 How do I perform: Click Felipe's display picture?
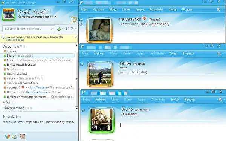[x=100, y=74]
